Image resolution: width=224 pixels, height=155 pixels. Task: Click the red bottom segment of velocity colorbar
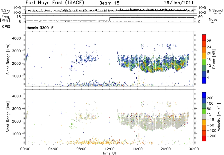tap(204, 138)
